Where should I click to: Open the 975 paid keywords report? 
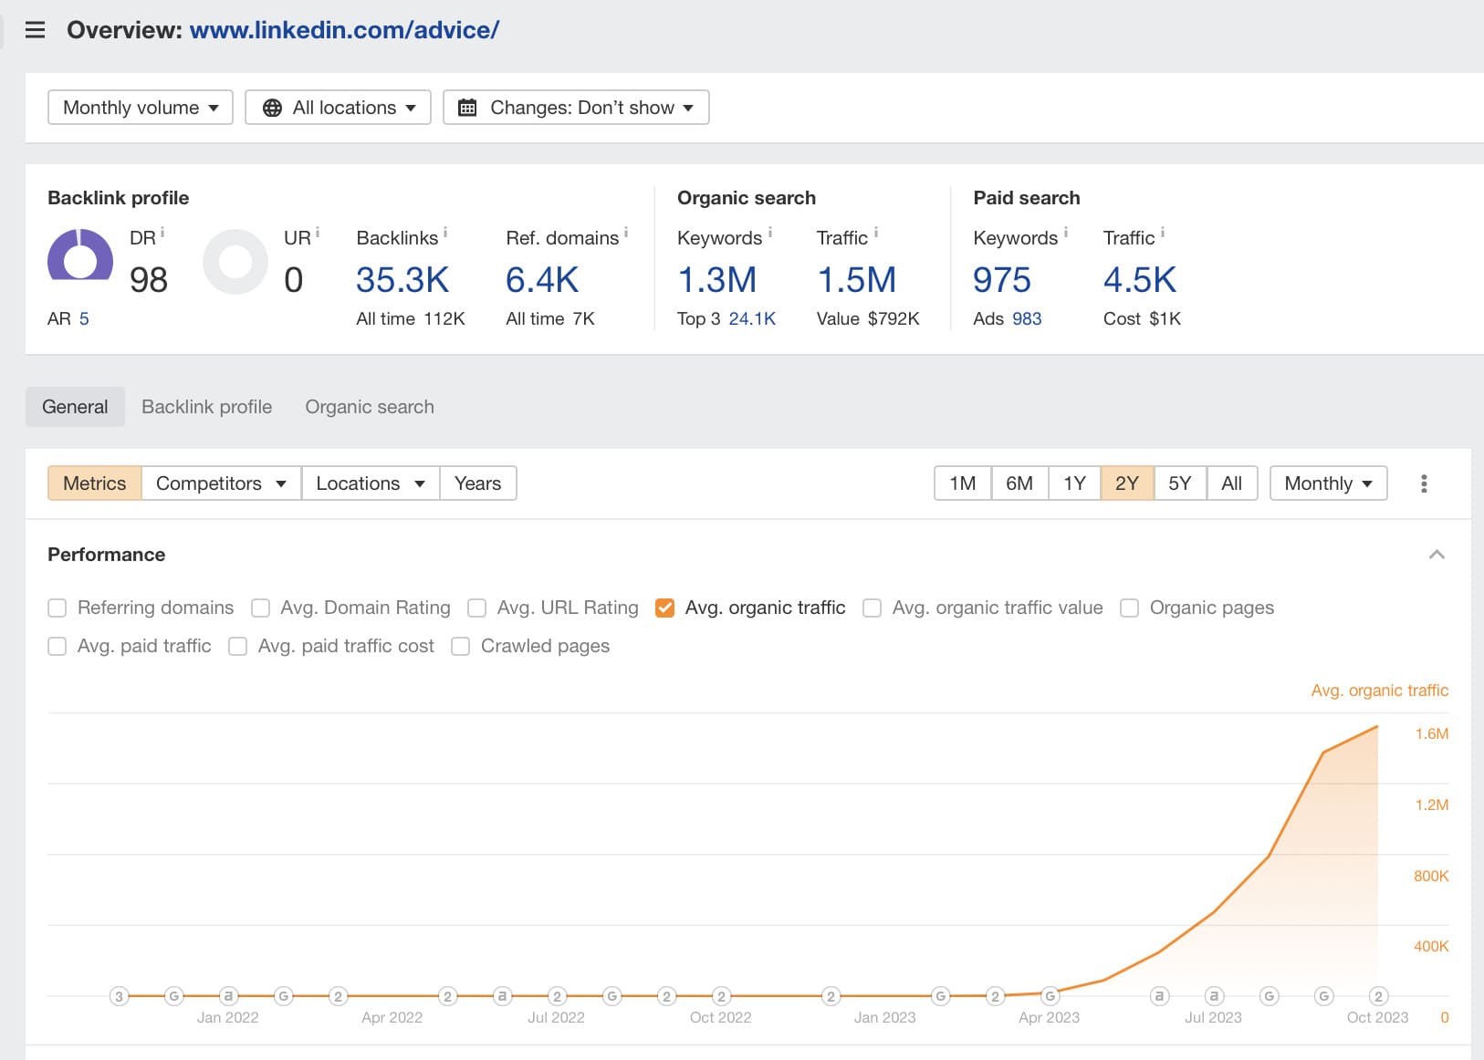tap(1002, 280)
